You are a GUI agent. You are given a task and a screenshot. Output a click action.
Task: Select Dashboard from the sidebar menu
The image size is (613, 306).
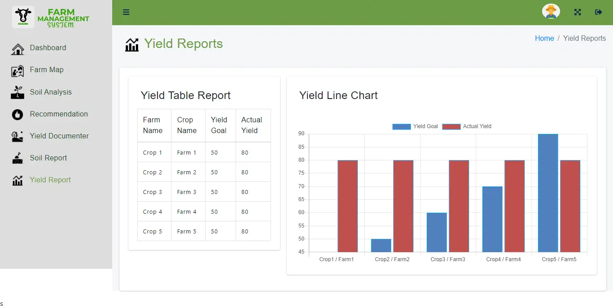tap(48, 48)
